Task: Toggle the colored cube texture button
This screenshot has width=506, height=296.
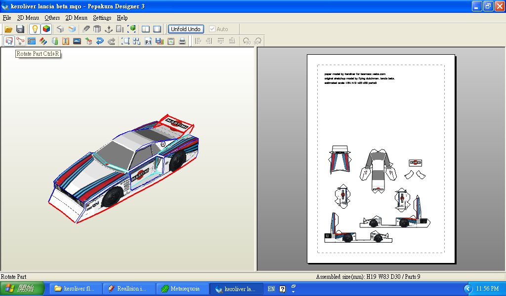Action: point(46,29)
